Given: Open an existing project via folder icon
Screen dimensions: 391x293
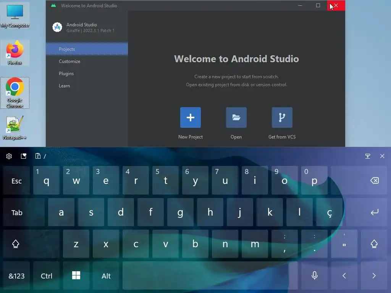Looking at the screenshot, I should (x=236, y=118).
